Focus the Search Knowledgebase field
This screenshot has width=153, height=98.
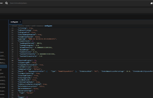tap(19, 3)
